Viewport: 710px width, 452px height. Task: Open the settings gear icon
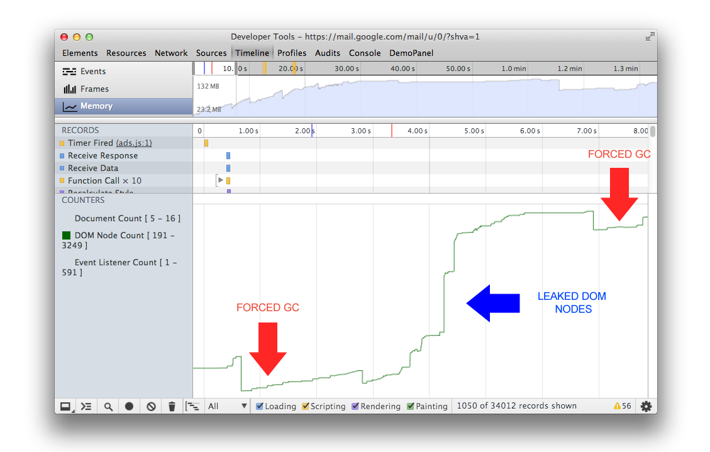646,406
